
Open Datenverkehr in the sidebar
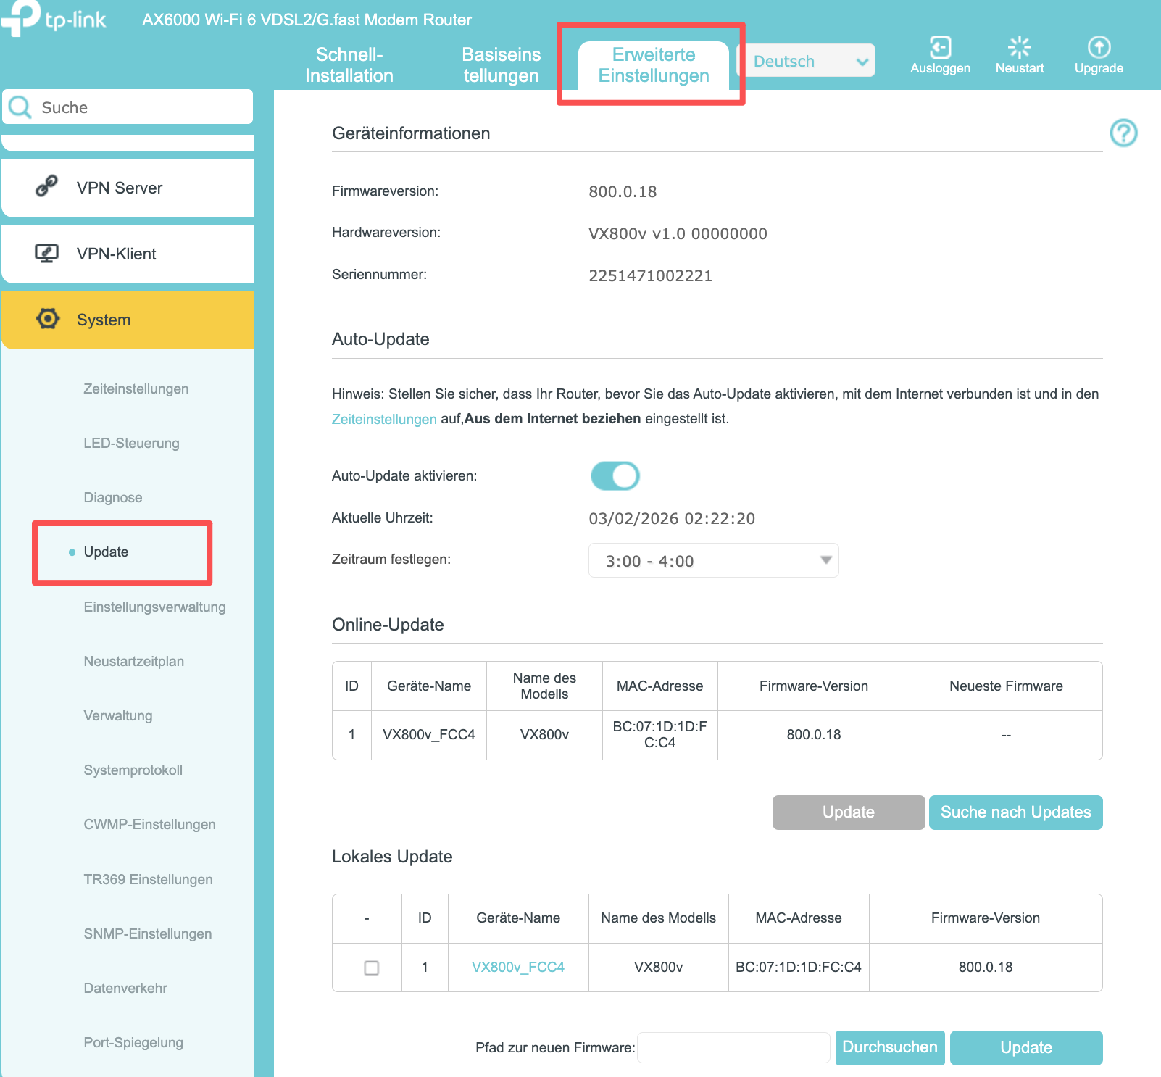pos(125,988)
